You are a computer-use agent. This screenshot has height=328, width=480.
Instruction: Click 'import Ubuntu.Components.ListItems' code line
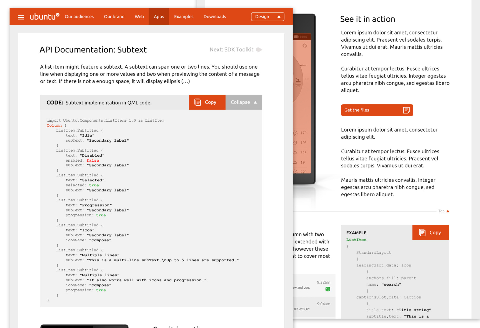pos(105,120)
